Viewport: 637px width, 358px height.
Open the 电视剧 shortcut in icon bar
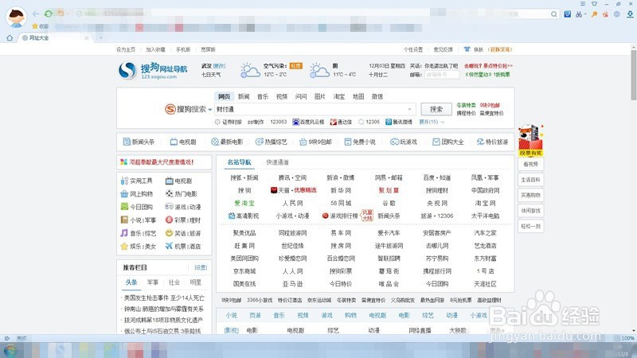pos(183,142)
